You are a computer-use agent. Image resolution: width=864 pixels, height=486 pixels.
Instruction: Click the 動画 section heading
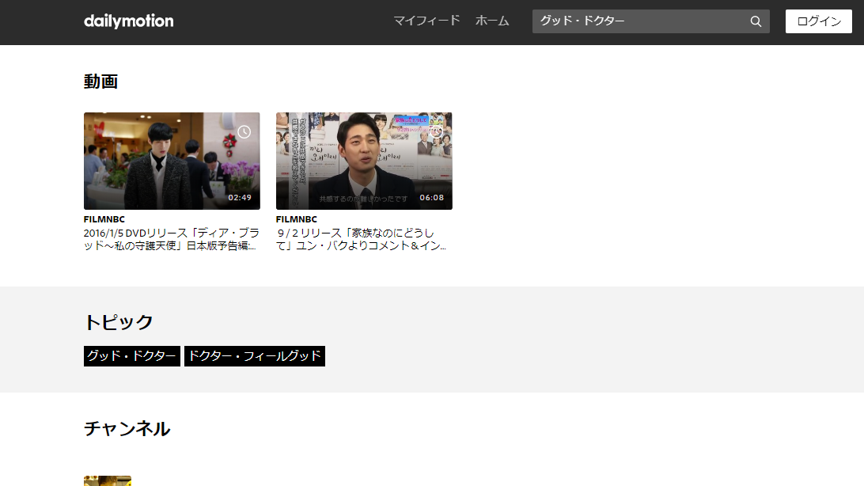(100, 82)
